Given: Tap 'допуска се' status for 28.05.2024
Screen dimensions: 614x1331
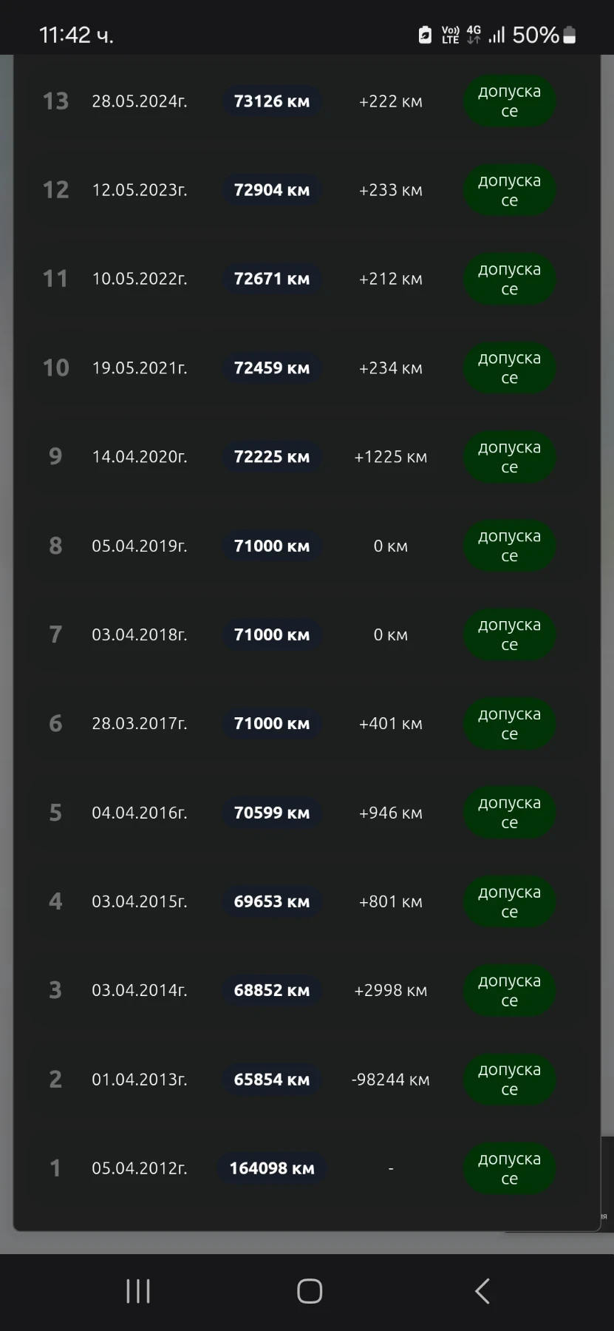Looking at the screenshot, I should [509, 101].
